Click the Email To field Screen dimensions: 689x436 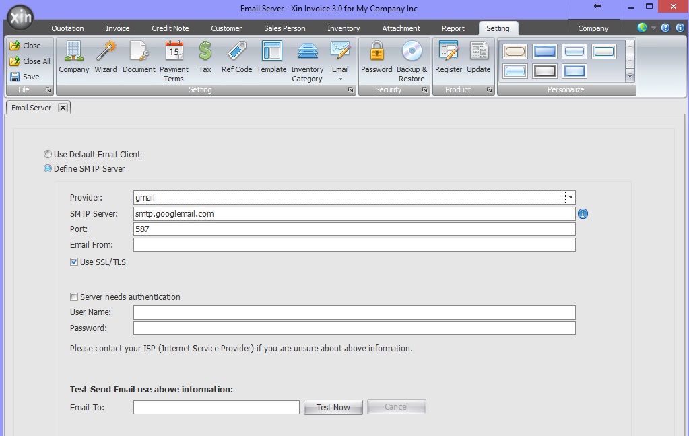(216, 408)
